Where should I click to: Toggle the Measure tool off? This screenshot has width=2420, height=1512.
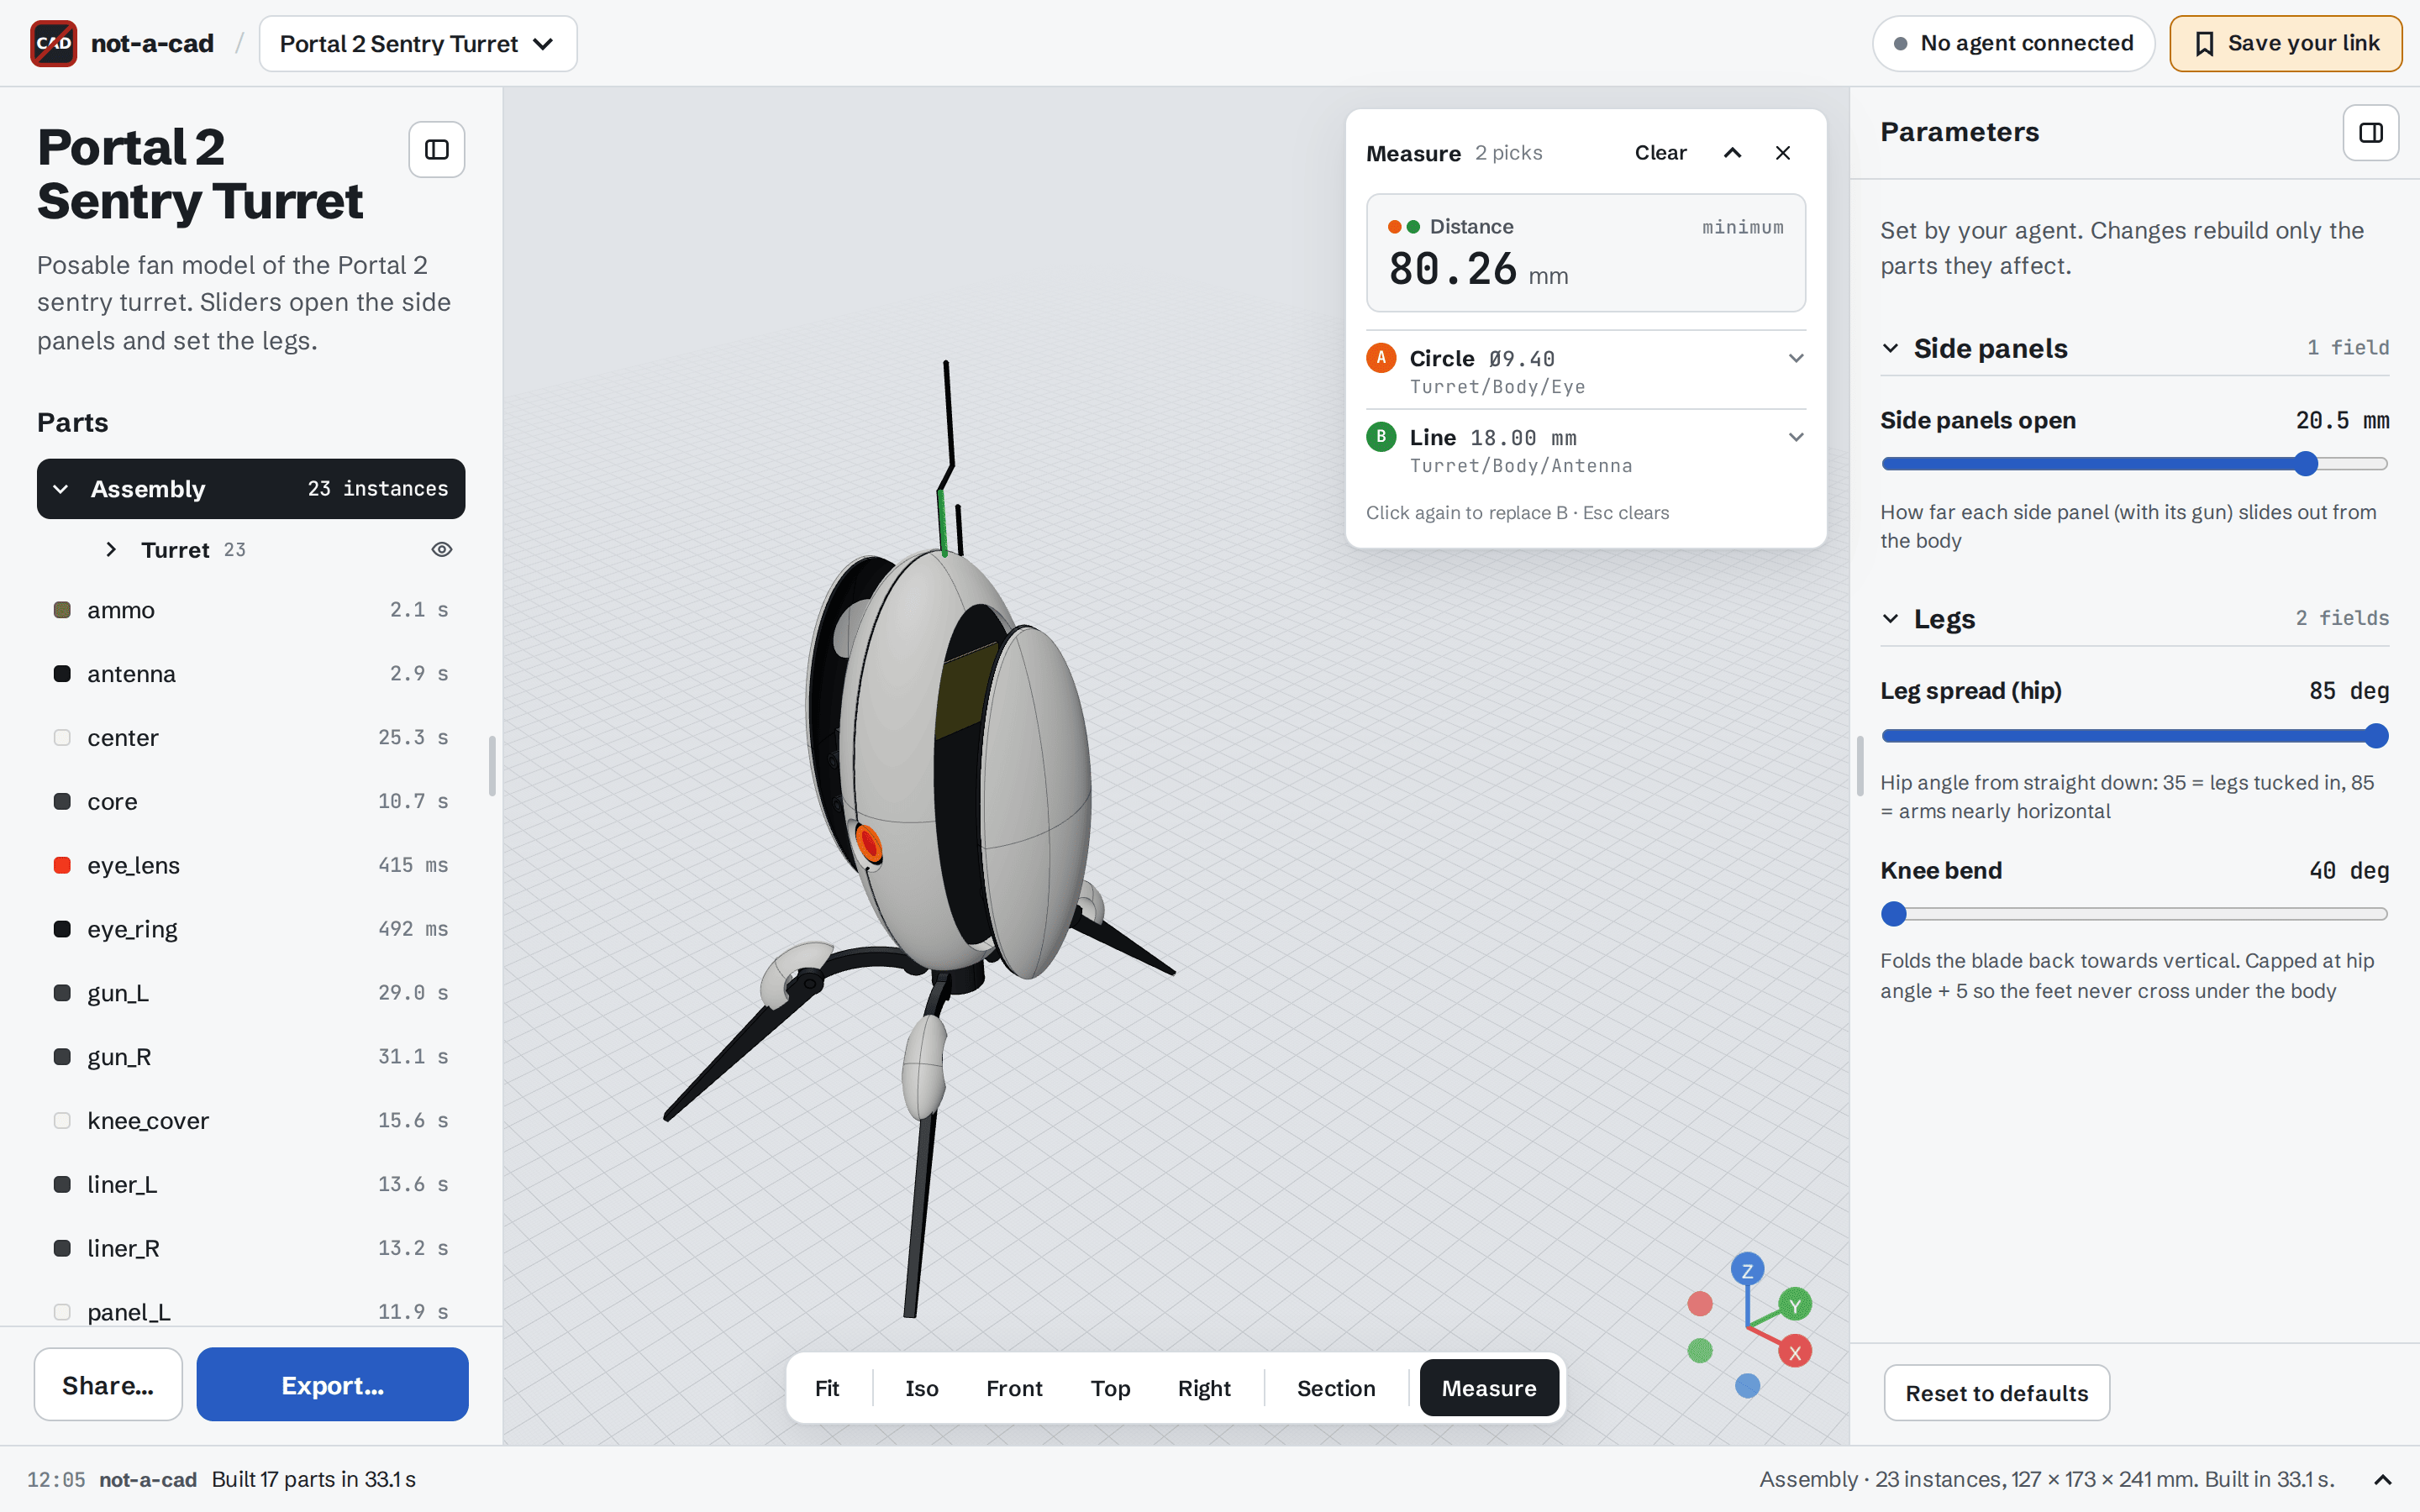(1489, 1388)
